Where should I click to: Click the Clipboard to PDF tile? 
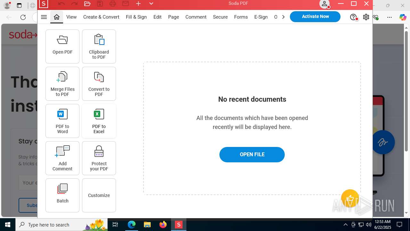tap(99, 47)
